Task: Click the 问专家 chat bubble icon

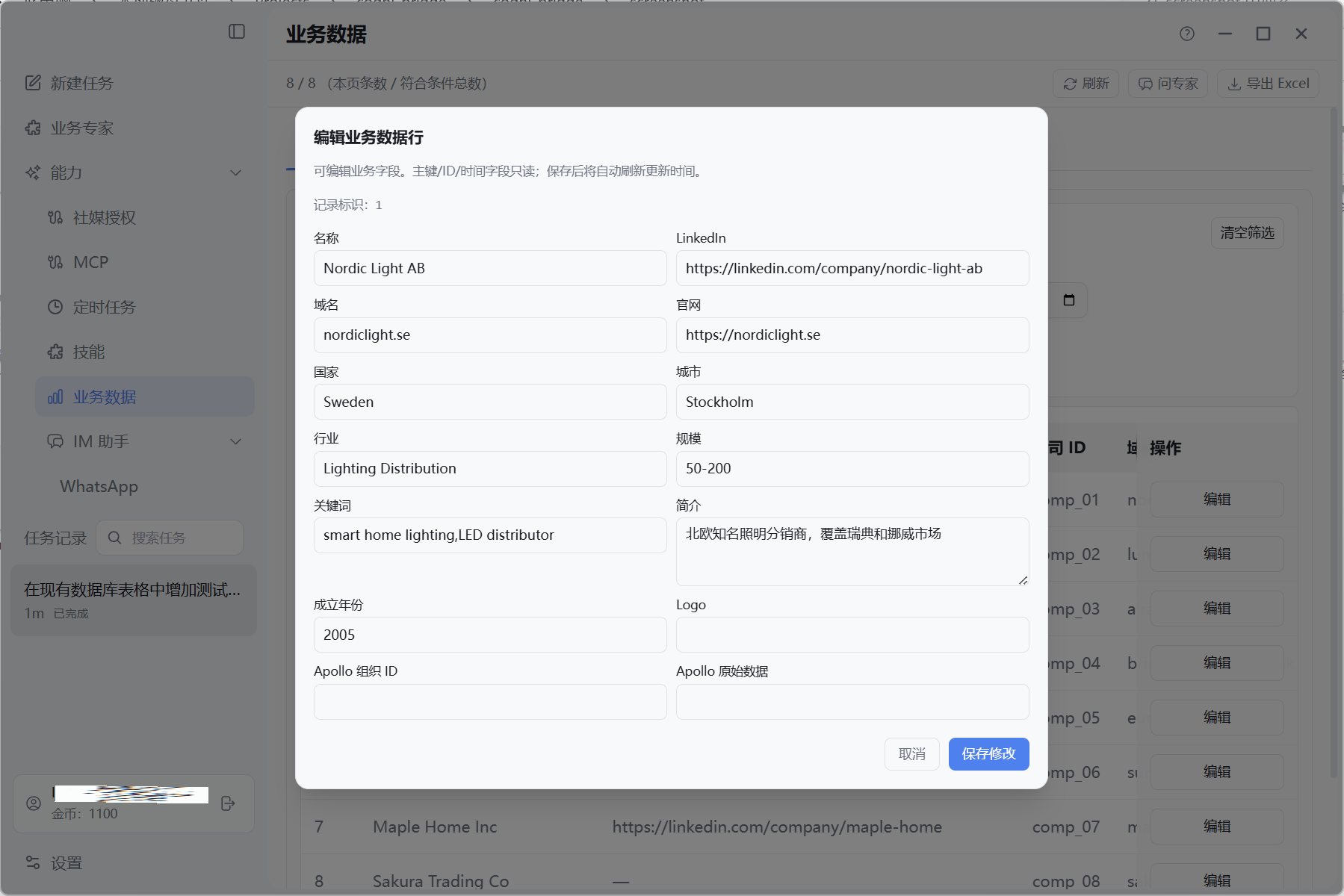Action: point(1145,84)
